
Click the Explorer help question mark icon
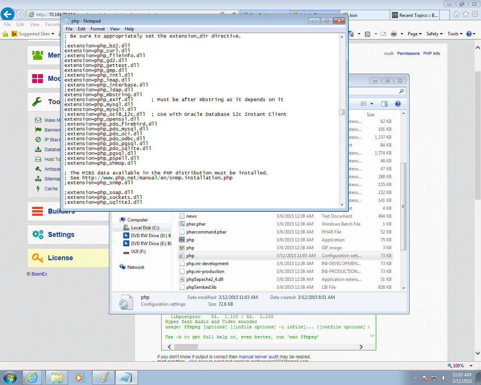(x=398, y=104)
